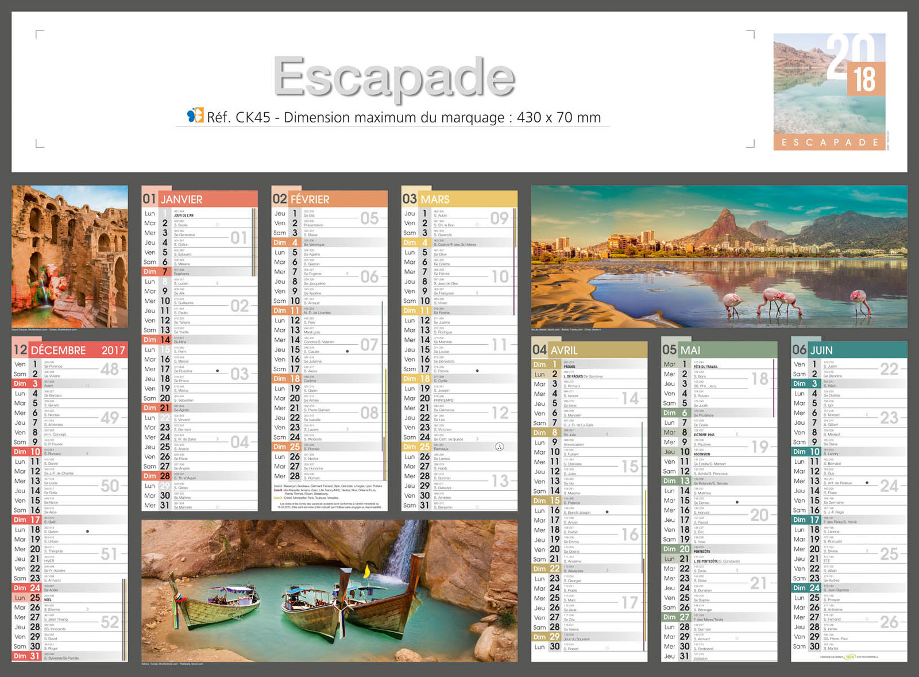The width and height of the screenshot is (919, 677).
Task: Click week number 23 in Juin
Action: click(x=889, y=418)
